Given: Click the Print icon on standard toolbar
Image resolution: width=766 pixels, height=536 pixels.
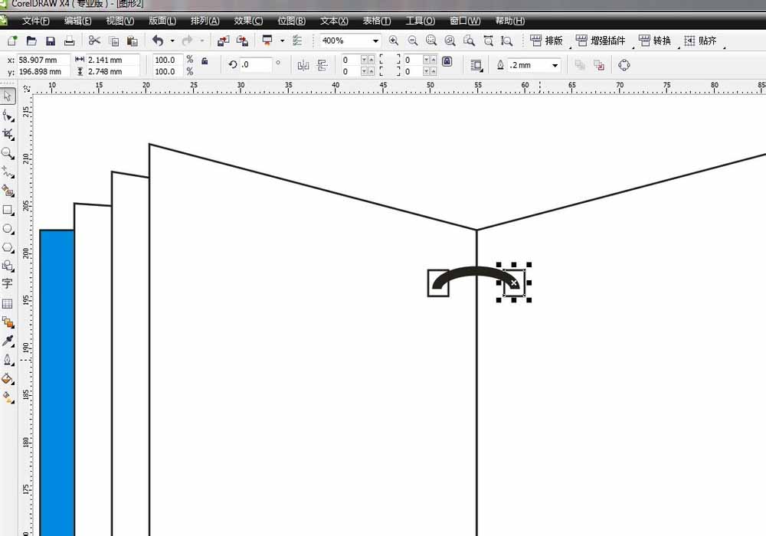Looking at the screenshot, I should pos(70,41).
